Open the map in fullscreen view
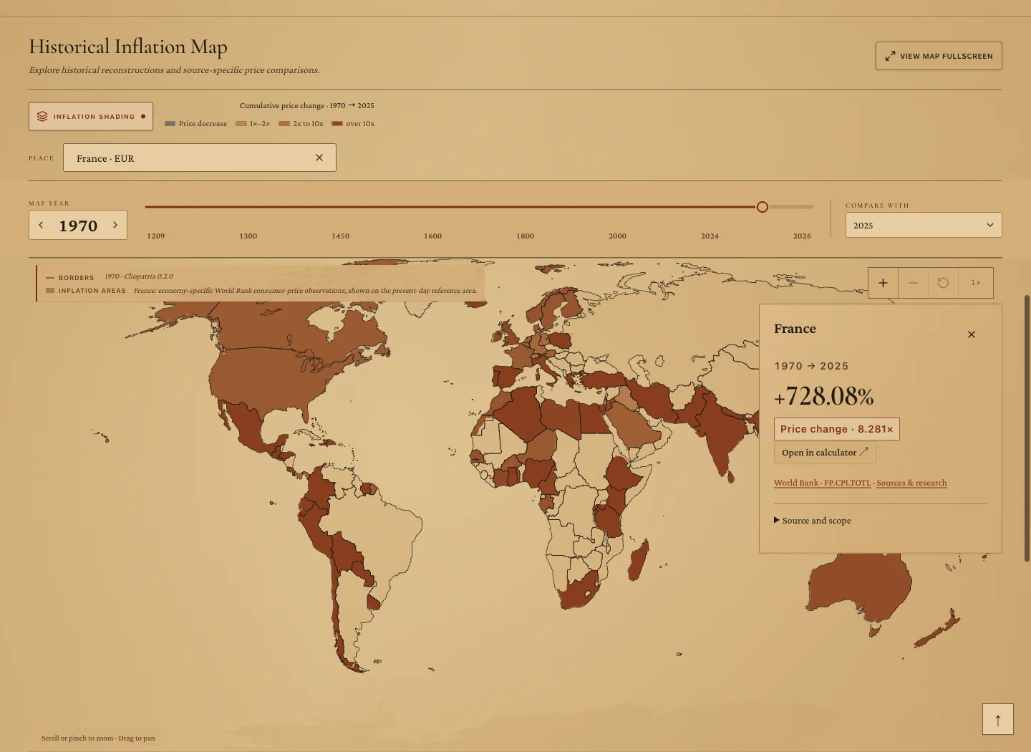 click(x=938, y=56)
